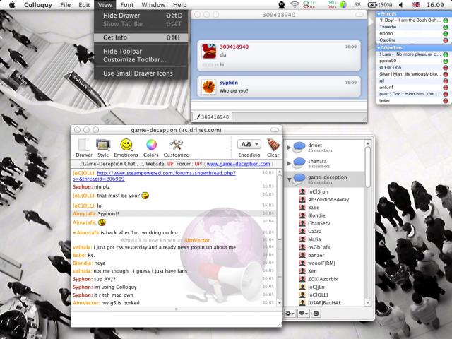Expand the shanara room in the drawer
This screenshot has height=339, width=452.
289,163
